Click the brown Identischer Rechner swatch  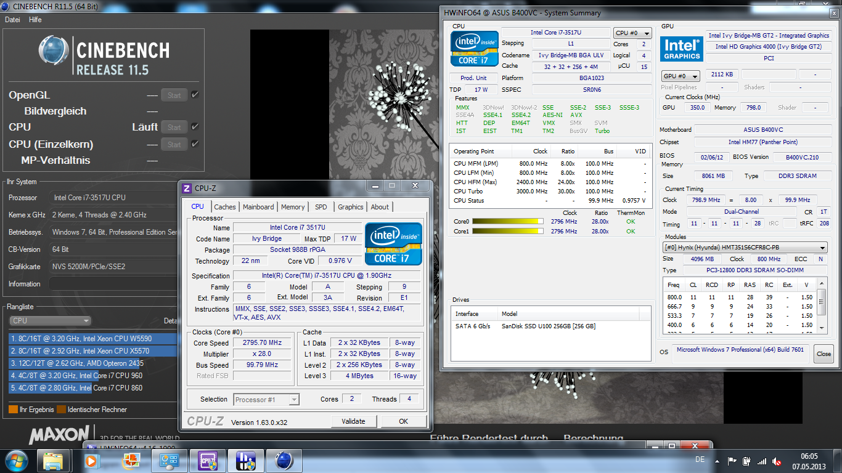coord(61,409)
